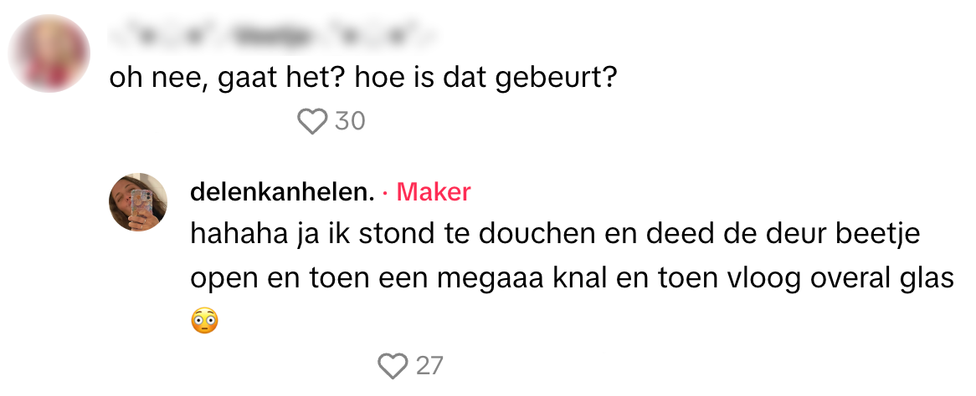This screenshot has height=396, width=976.
Task: Click the like count 30
Action: click(x=350, y=122)
